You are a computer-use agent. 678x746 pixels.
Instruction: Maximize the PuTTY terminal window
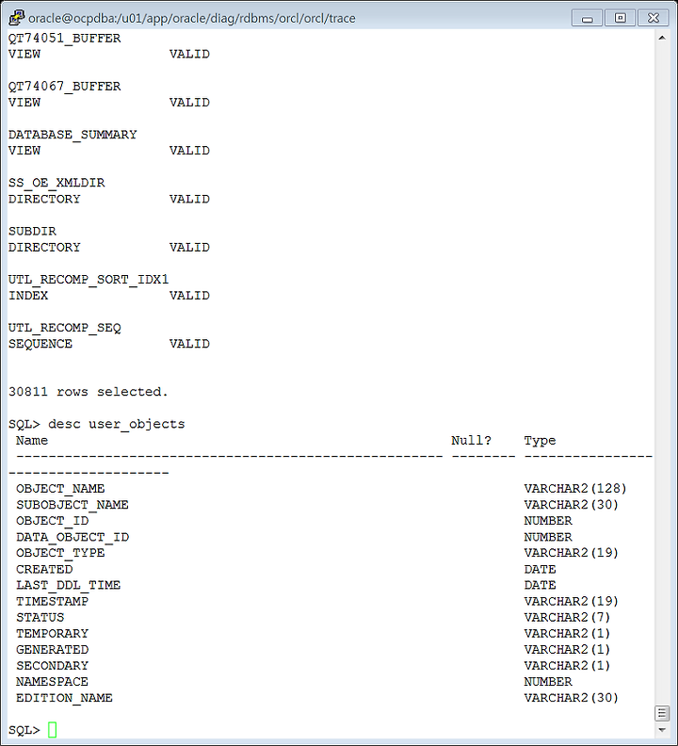(620, 18)
